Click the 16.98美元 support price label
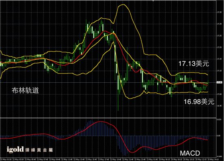 click(x=199, y=102)
